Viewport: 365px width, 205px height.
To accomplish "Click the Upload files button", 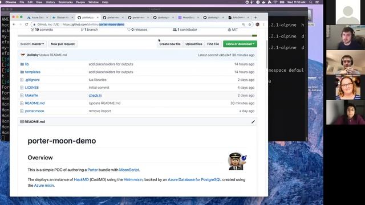I will (x=194, y=44).
